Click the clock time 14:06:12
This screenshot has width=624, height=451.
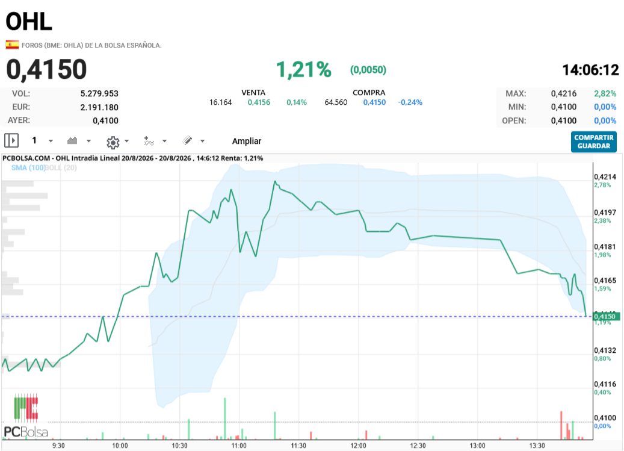590,70
